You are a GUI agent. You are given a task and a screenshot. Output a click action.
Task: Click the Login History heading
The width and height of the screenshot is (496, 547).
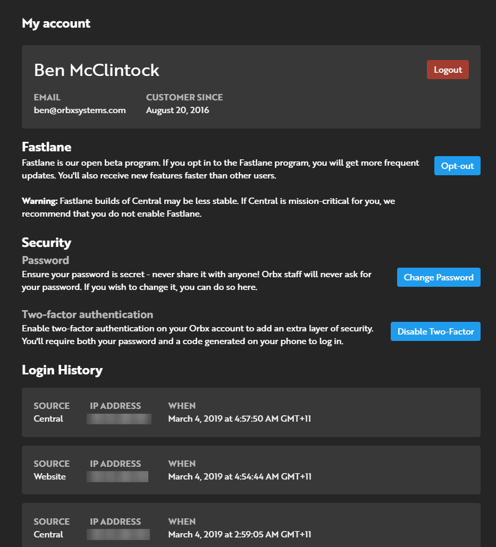(x=62, y=370)
